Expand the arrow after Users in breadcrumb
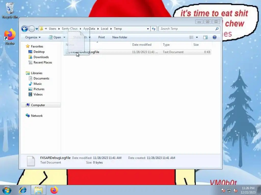 pos(59,29)
